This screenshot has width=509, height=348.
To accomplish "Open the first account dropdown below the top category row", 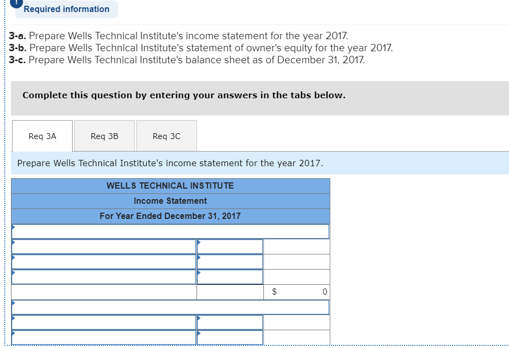I will (x=104, y=247).
